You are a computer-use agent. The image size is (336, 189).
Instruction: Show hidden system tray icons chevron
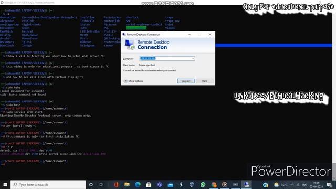tap(292, 185)
